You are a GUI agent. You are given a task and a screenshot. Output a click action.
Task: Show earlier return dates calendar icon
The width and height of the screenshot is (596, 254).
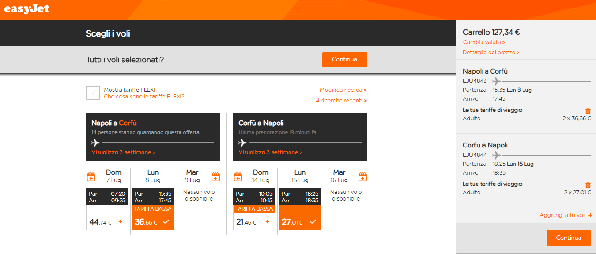click(238, 177)
